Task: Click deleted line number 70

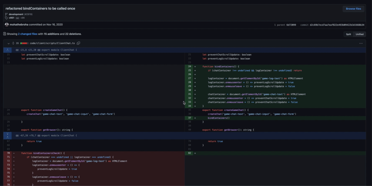Action: tap(8, 153)
